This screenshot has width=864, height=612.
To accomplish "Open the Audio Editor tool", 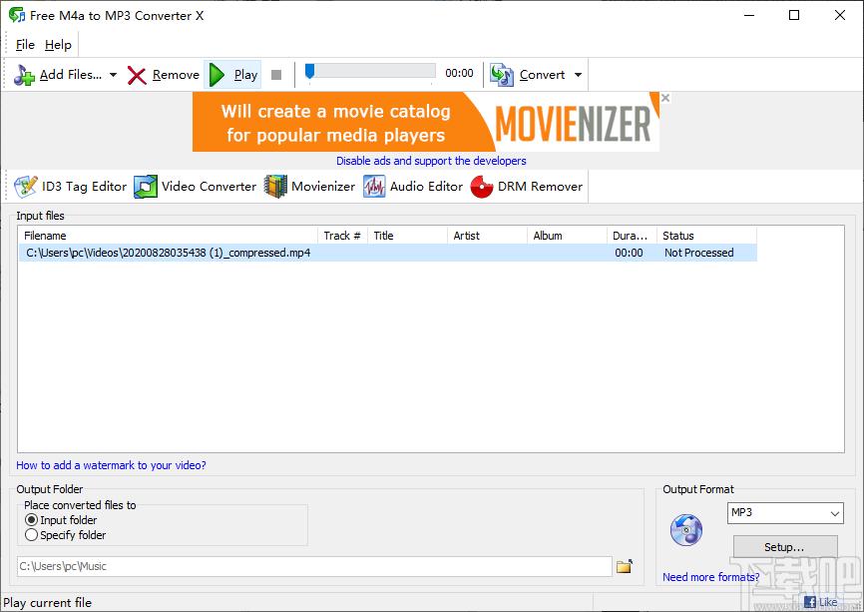I will click(413, 187).
